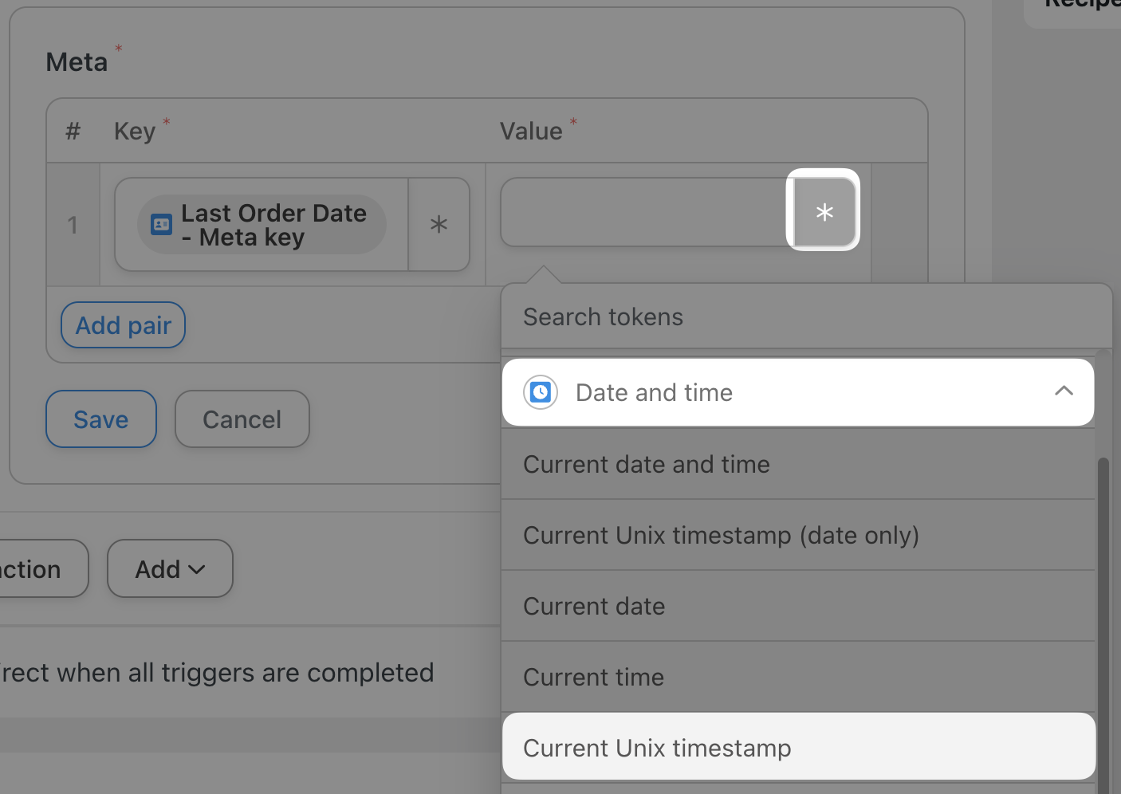Click row number 1 in Meta table
1121x794 pixels.
tap(73, 225)
